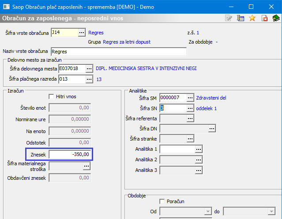The width and height of the screenshot is (282, 219).
Task: Open lookup for Šifra plačnega razreda
Action: pyautogui.click(x=89, y=79)
